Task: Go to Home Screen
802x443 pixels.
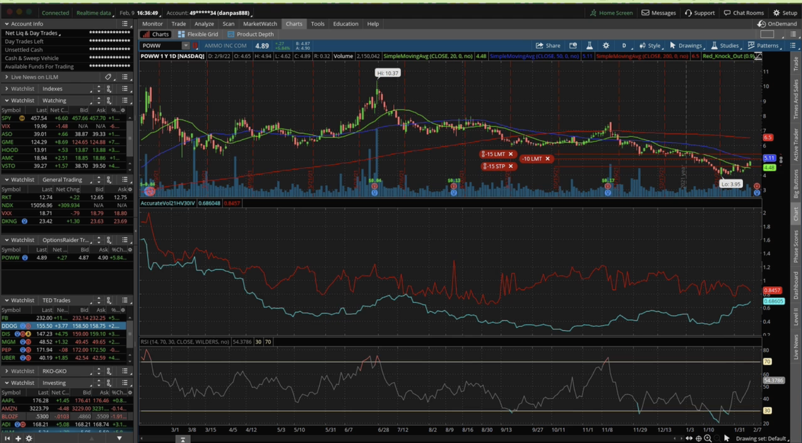Action: (611, 13)
